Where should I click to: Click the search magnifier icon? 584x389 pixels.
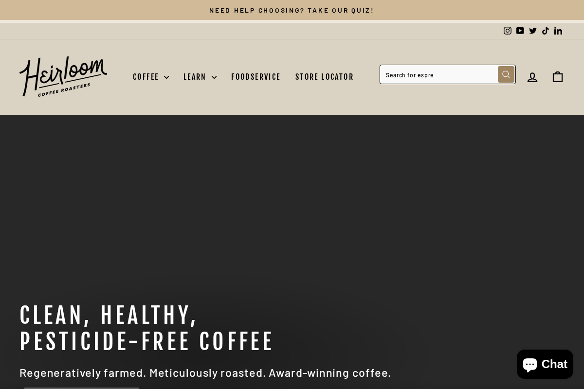pos(506,74)
